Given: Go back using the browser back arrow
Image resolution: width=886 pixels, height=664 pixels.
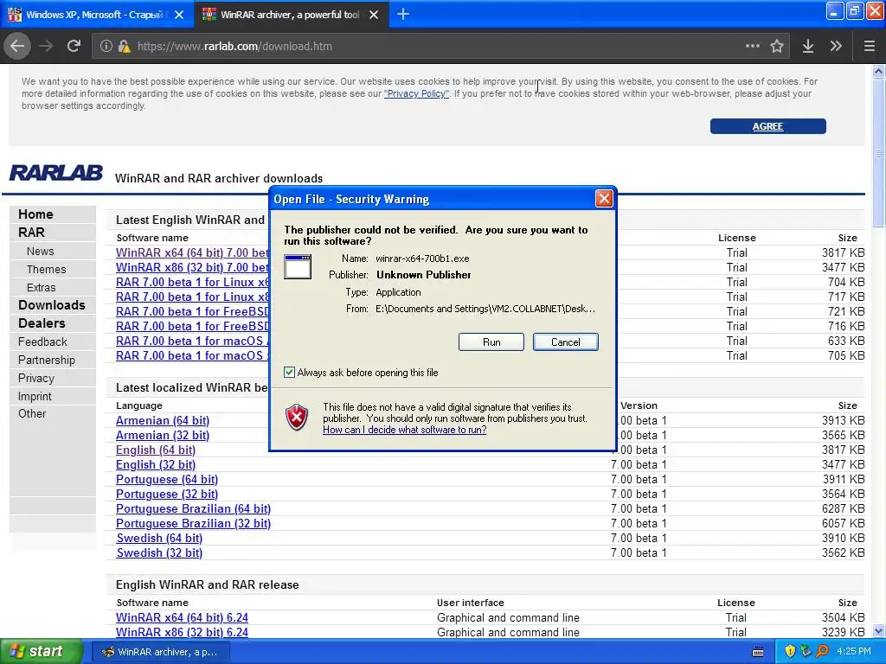Looking at the screenshot, I should (17, 47).
